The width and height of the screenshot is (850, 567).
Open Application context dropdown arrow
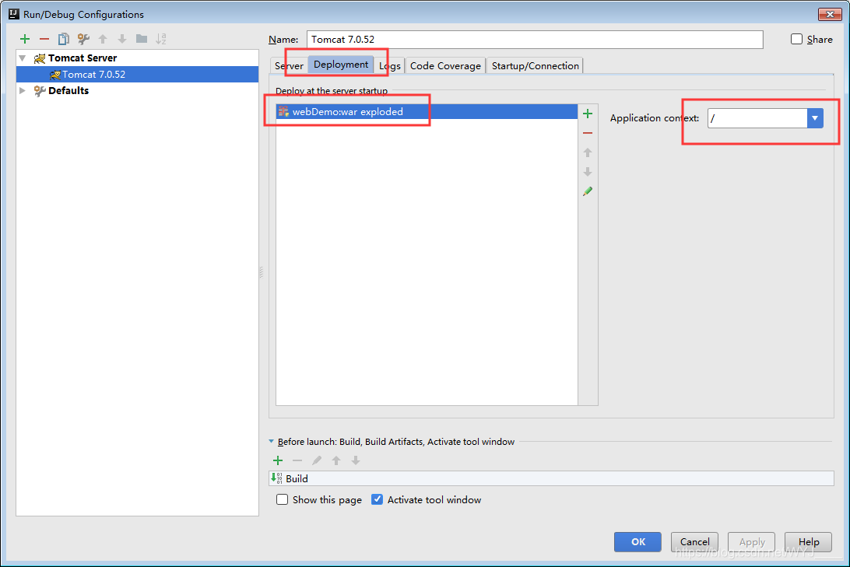click(x=815, y=118)
